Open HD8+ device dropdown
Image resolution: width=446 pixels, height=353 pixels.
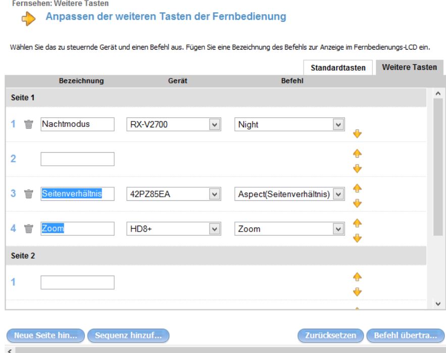tap(214, 229)
